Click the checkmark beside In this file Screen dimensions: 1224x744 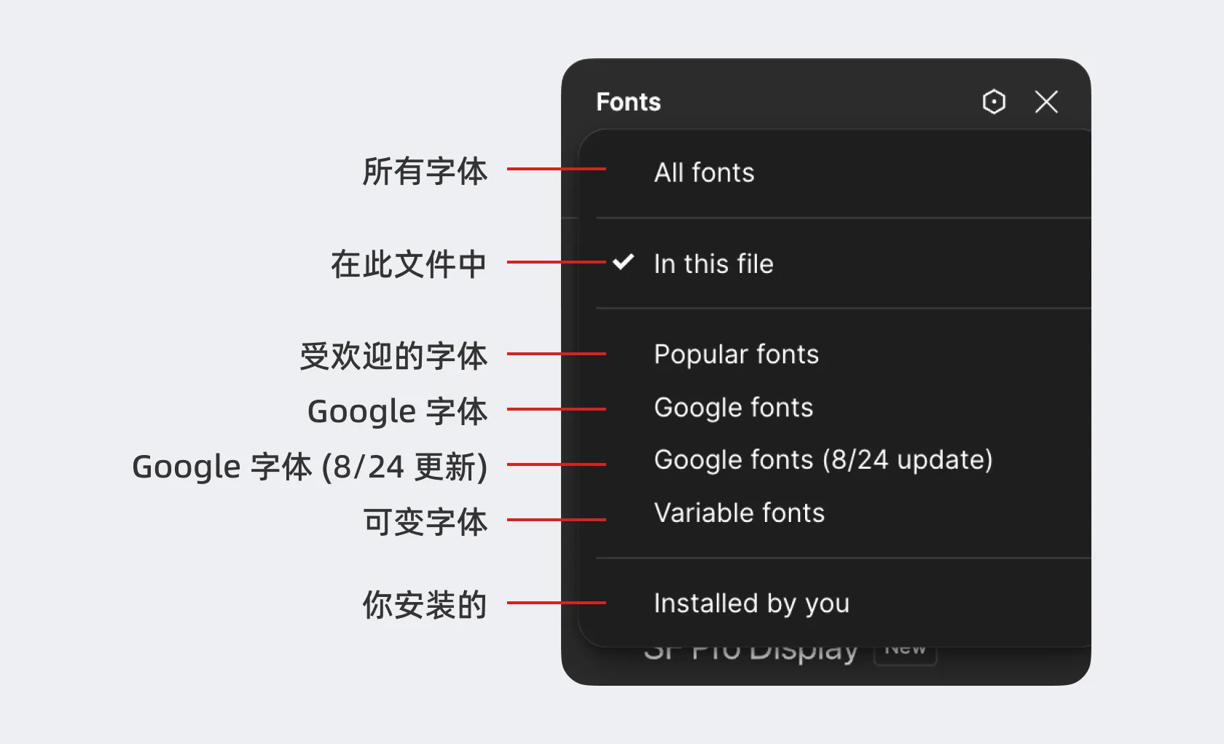tap(623, 262)
